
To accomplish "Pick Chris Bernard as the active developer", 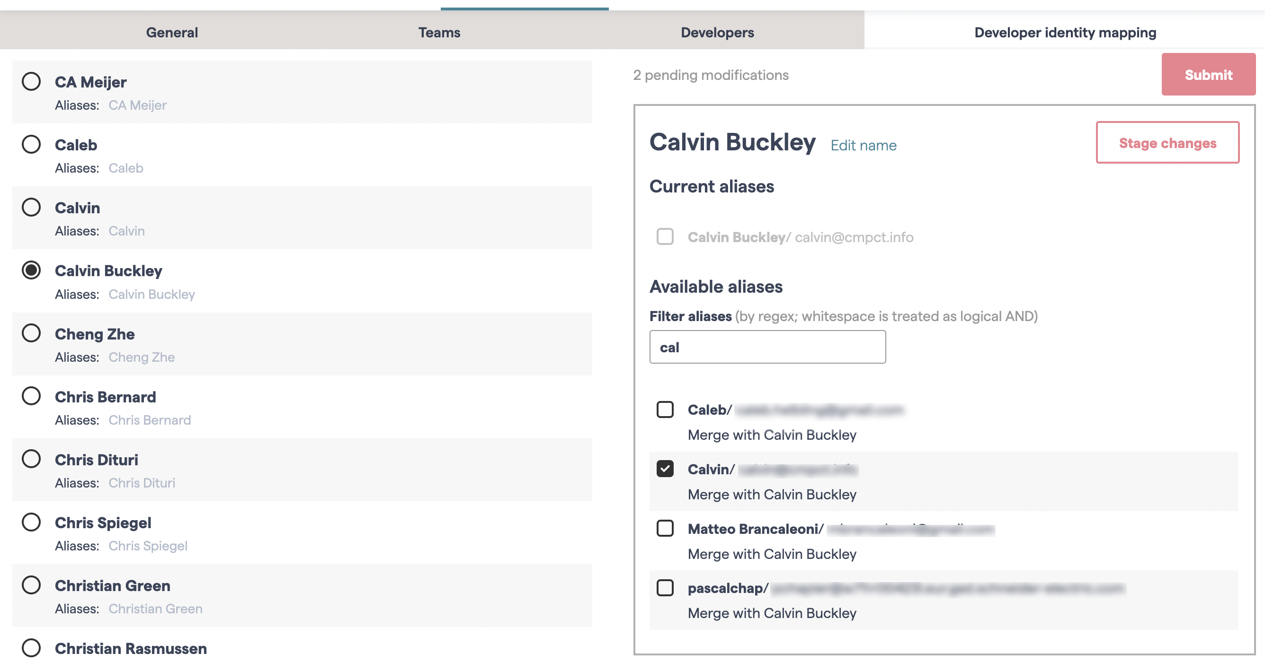I will 31,396.
